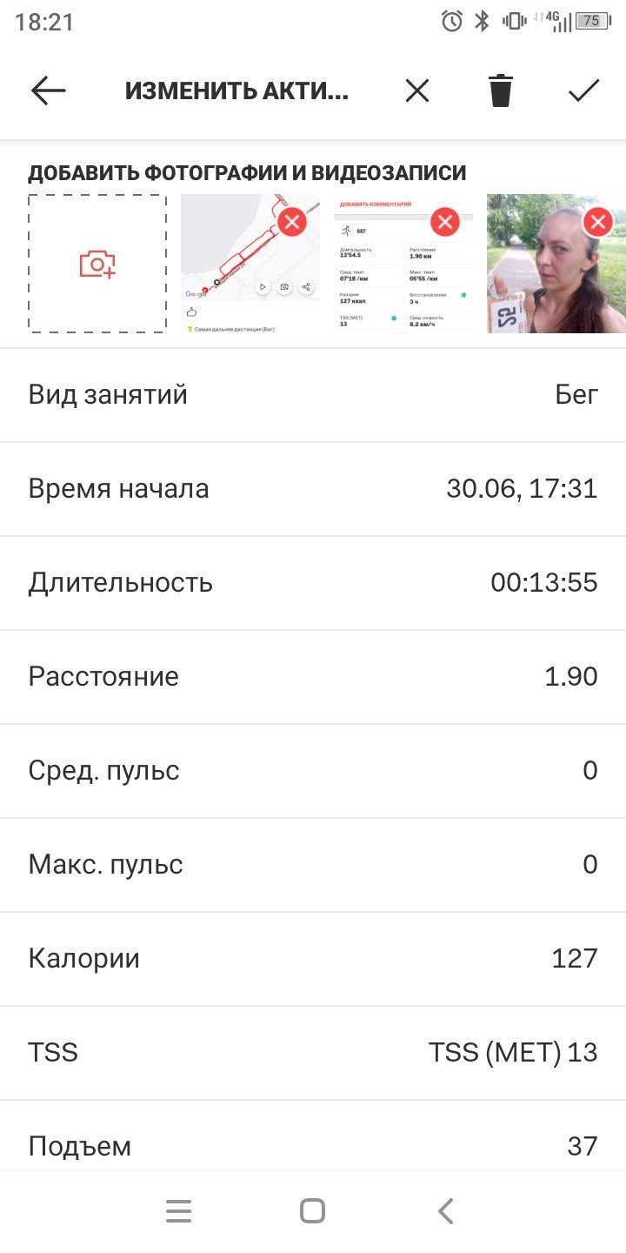Open the TSS (MET) row
The width and height of the screenshot is (626, 1253).
pyautogui.click(x=313, y=1053)
